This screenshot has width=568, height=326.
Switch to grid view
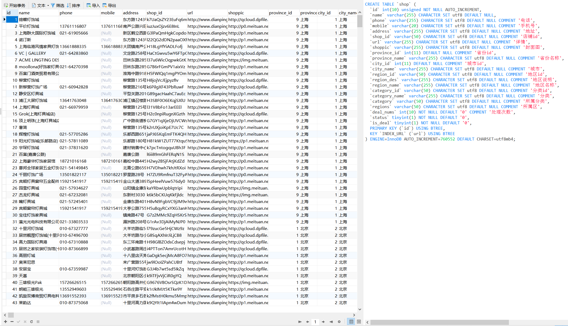[x=351, y=322]
